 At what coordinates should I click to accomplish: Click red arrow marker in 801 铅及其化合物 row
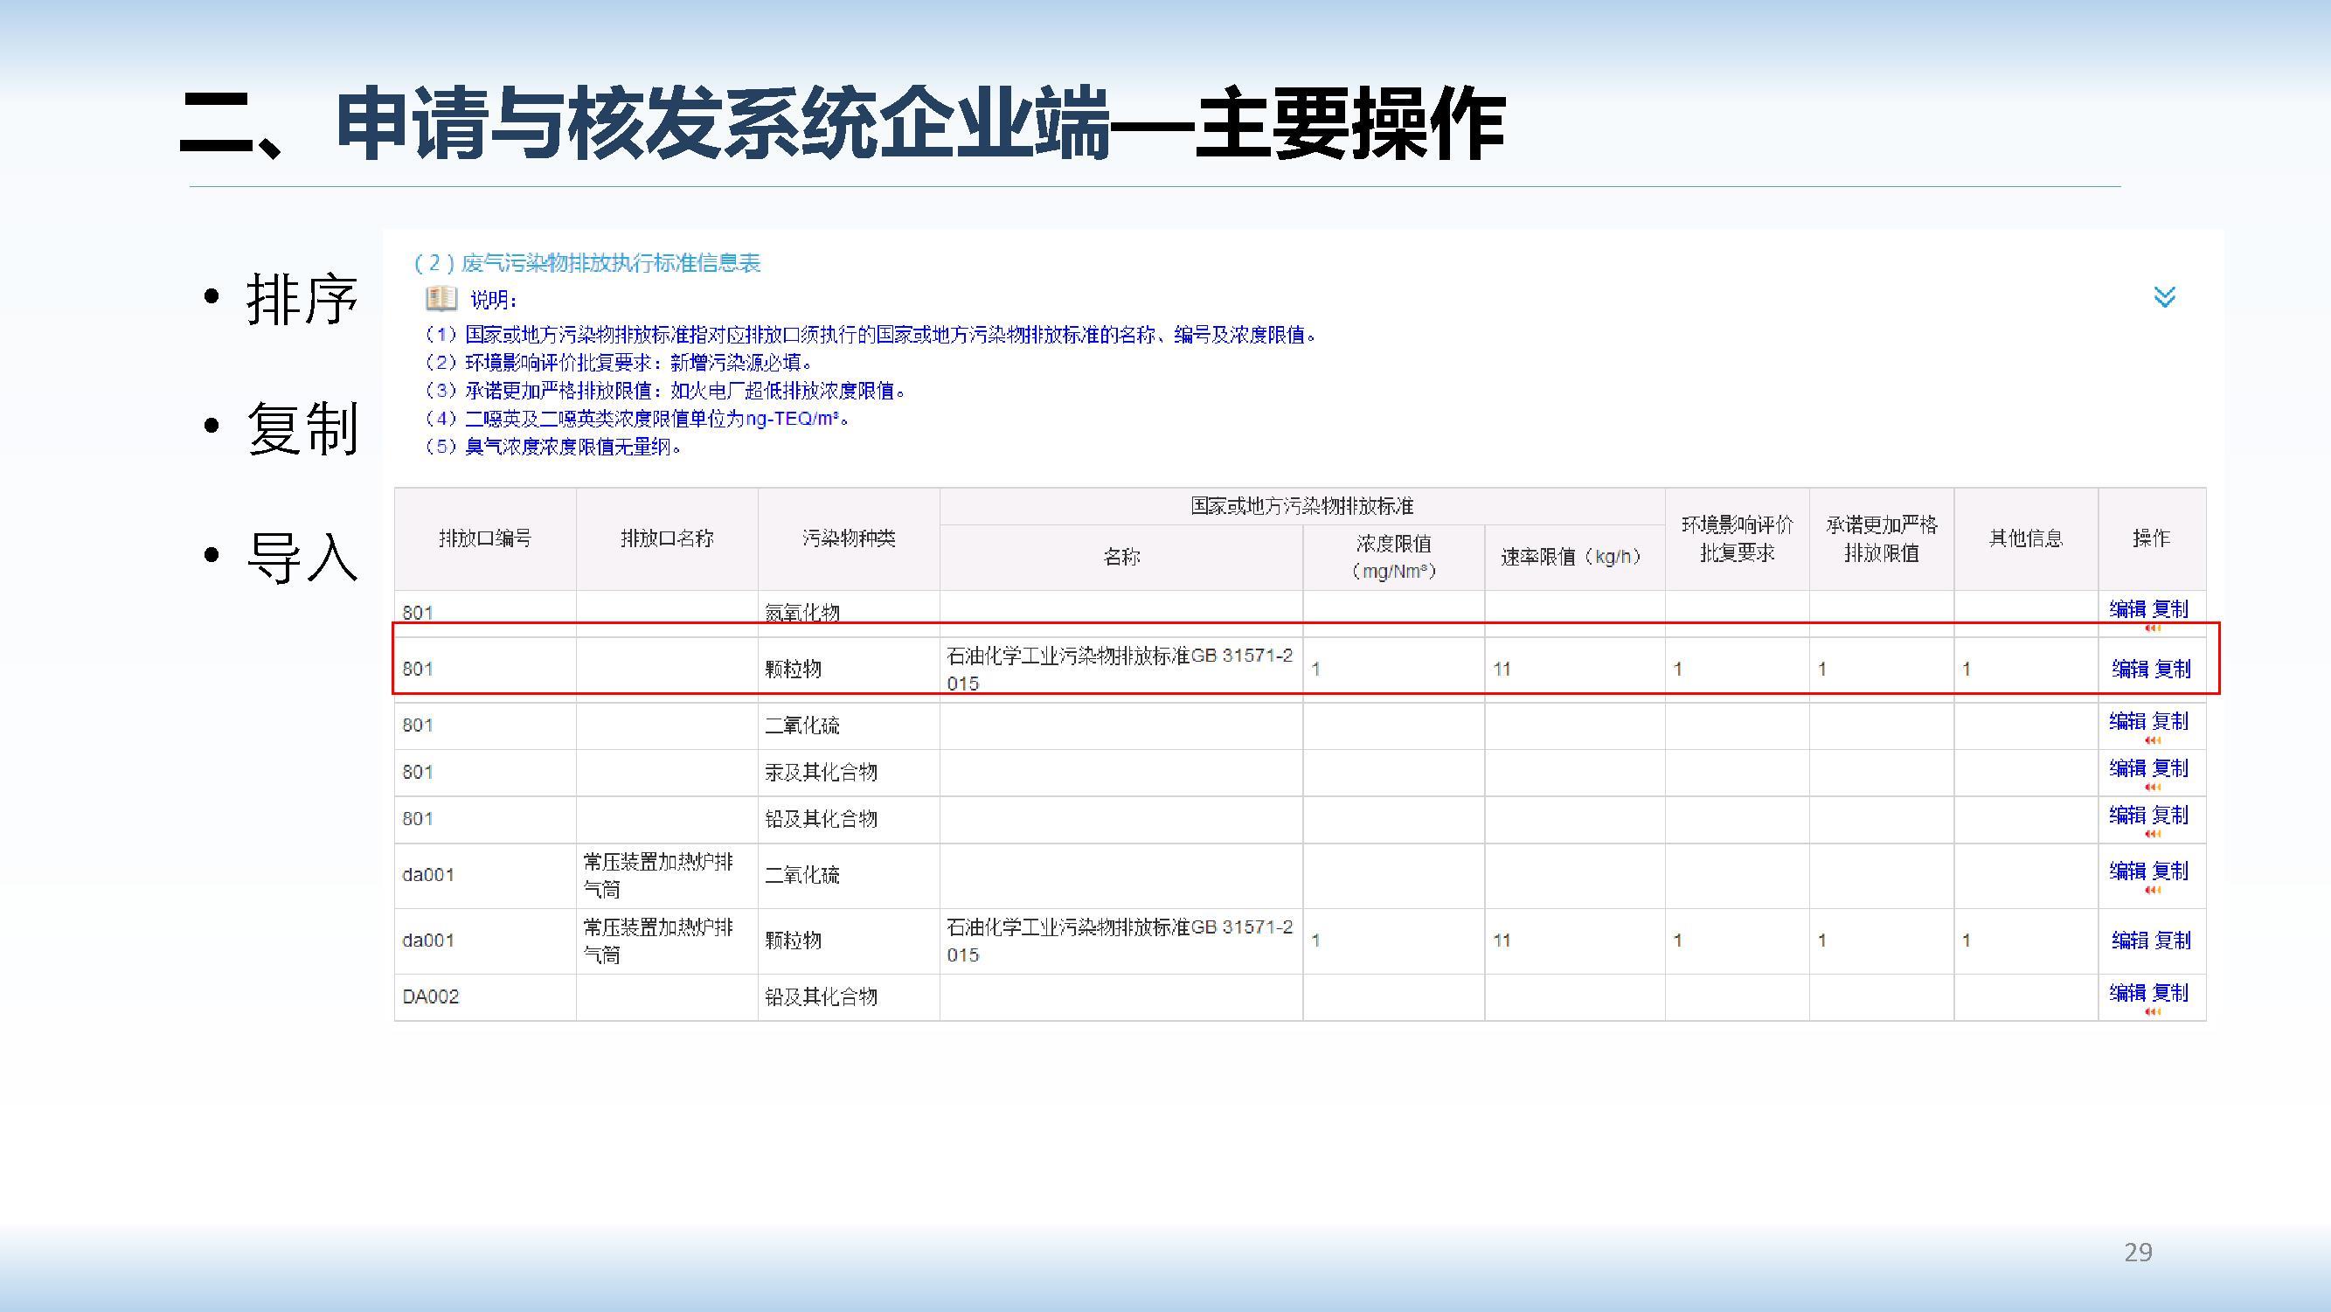pos(2153,834)
